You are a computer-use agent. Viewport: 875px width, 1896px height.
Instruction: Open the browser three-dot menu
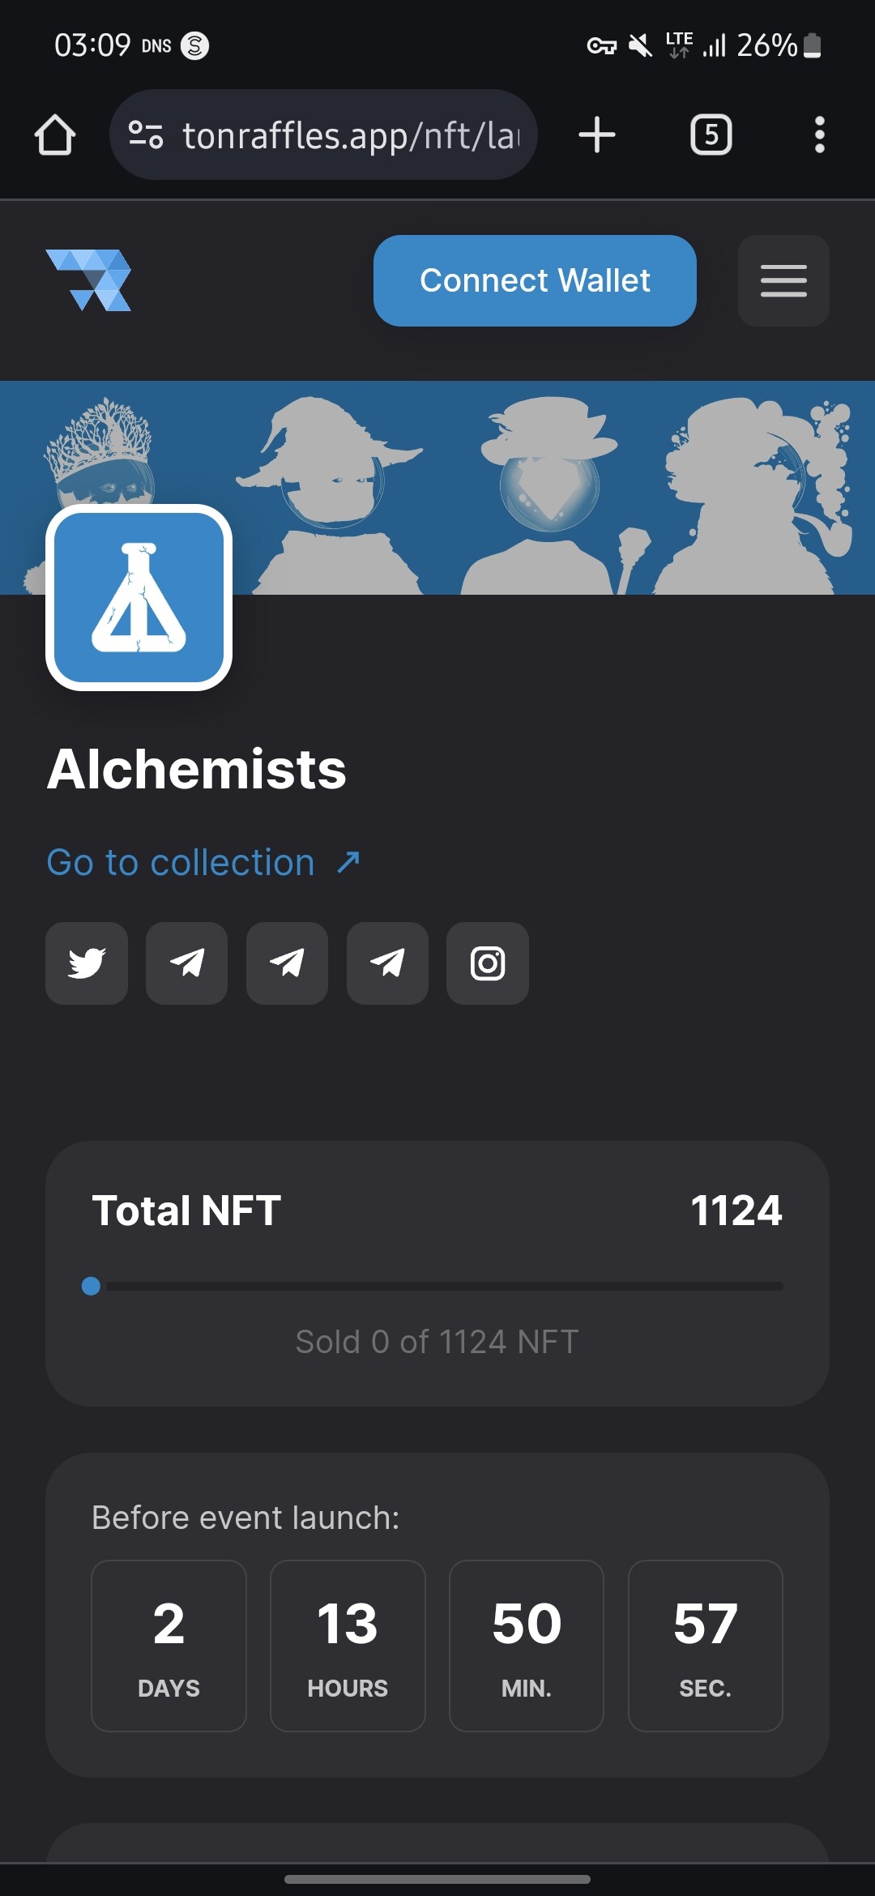820,135
